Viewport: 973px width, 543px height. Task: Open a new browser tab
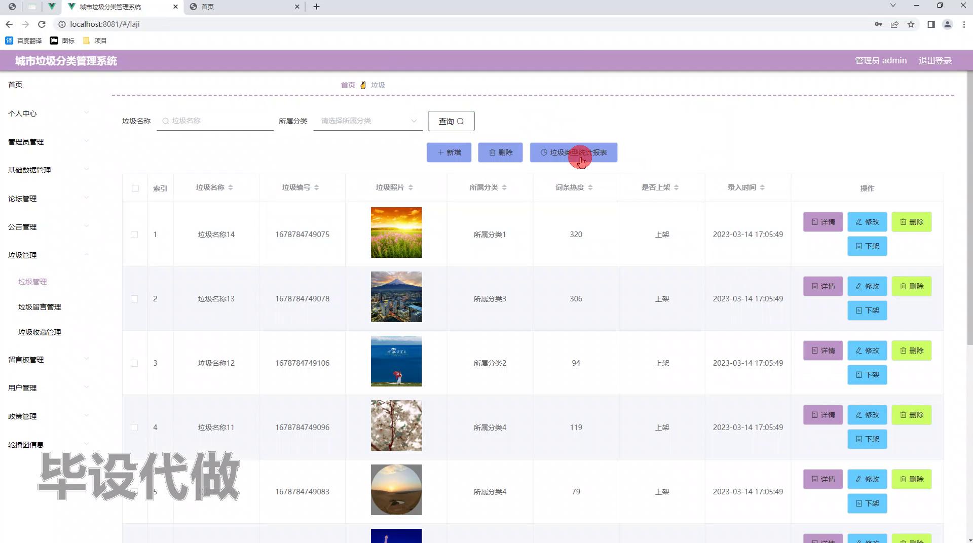coord(316,7)
